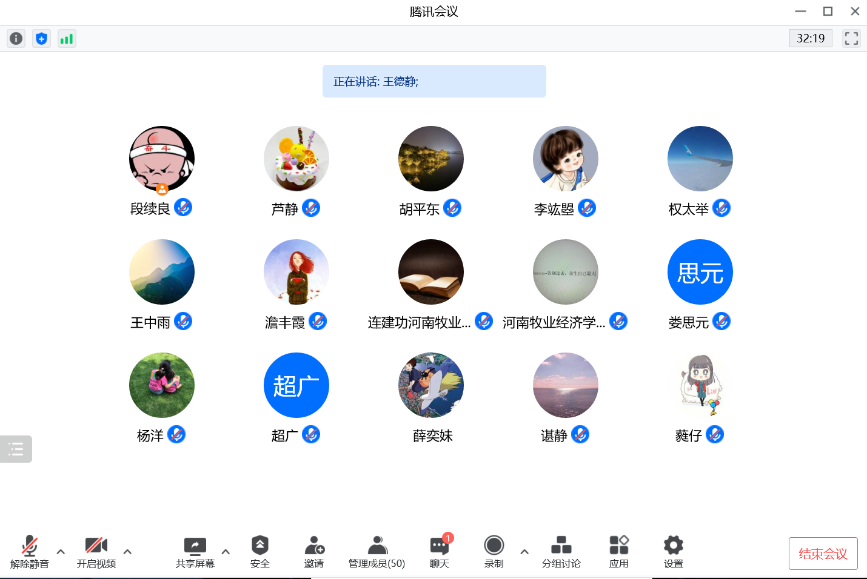The height and width of the screenshot is (579, 867).
Task: Expand recording options arrow beside 录制
Action: point(524,552)
